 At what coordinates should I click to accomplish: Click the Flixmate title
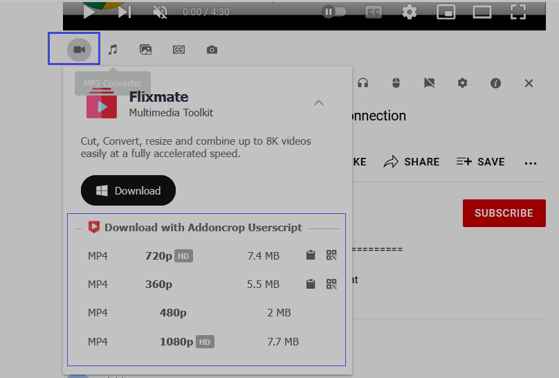[158, 97]
